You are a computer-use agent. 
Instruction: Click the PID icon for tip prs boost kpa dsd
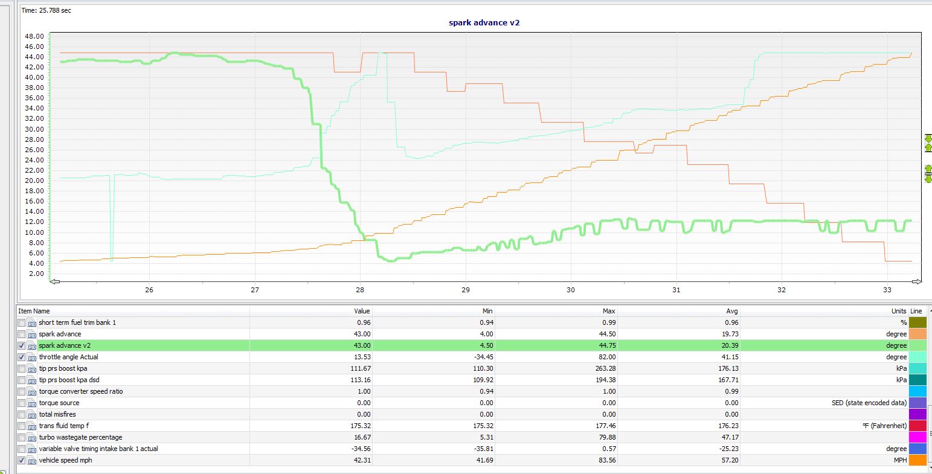[32, 380]
